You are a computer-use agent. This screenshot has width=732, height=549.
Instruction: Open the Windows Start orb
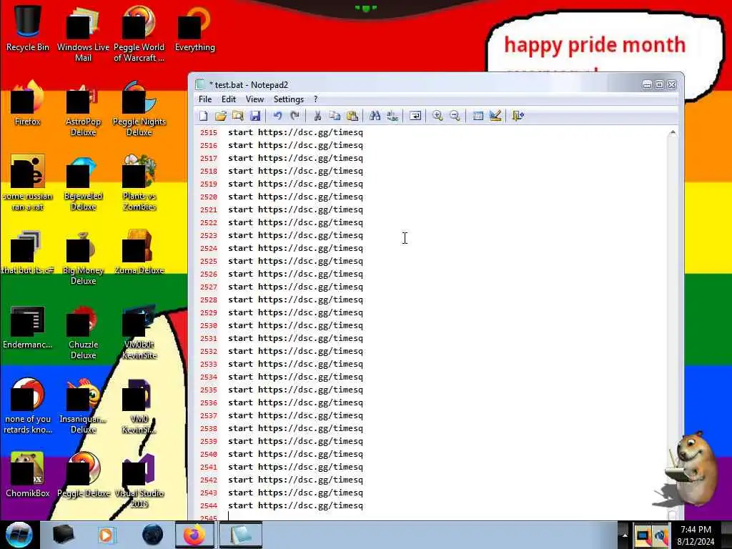tap(19, 535)
